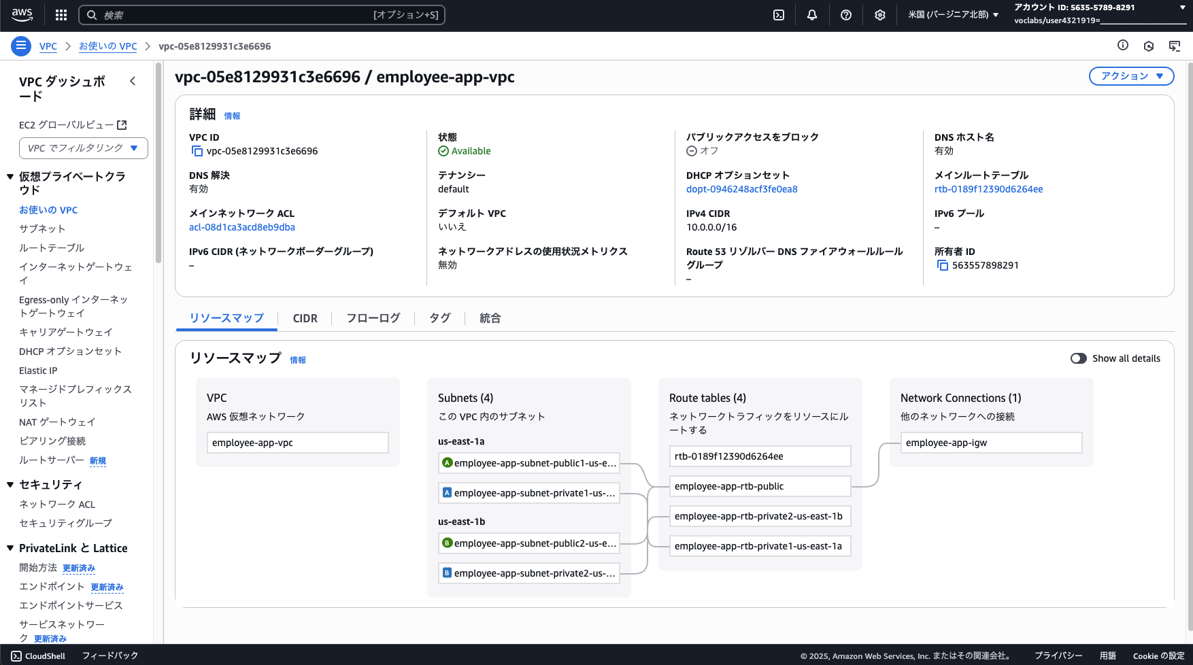The image size is (1193, 665).
Task: Collapse the PrivateLink and Lattice section
Action: point(10,548)
